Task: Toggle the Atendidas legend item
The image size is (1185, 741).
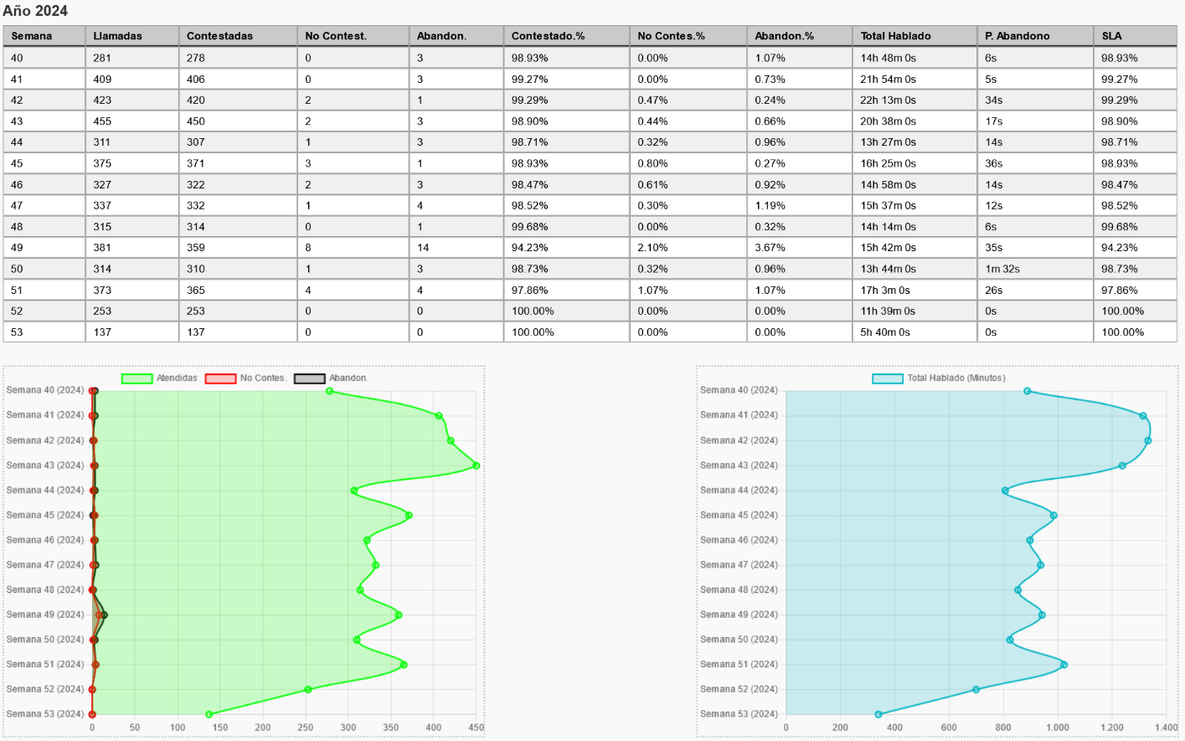Action: tap(159, 378)
